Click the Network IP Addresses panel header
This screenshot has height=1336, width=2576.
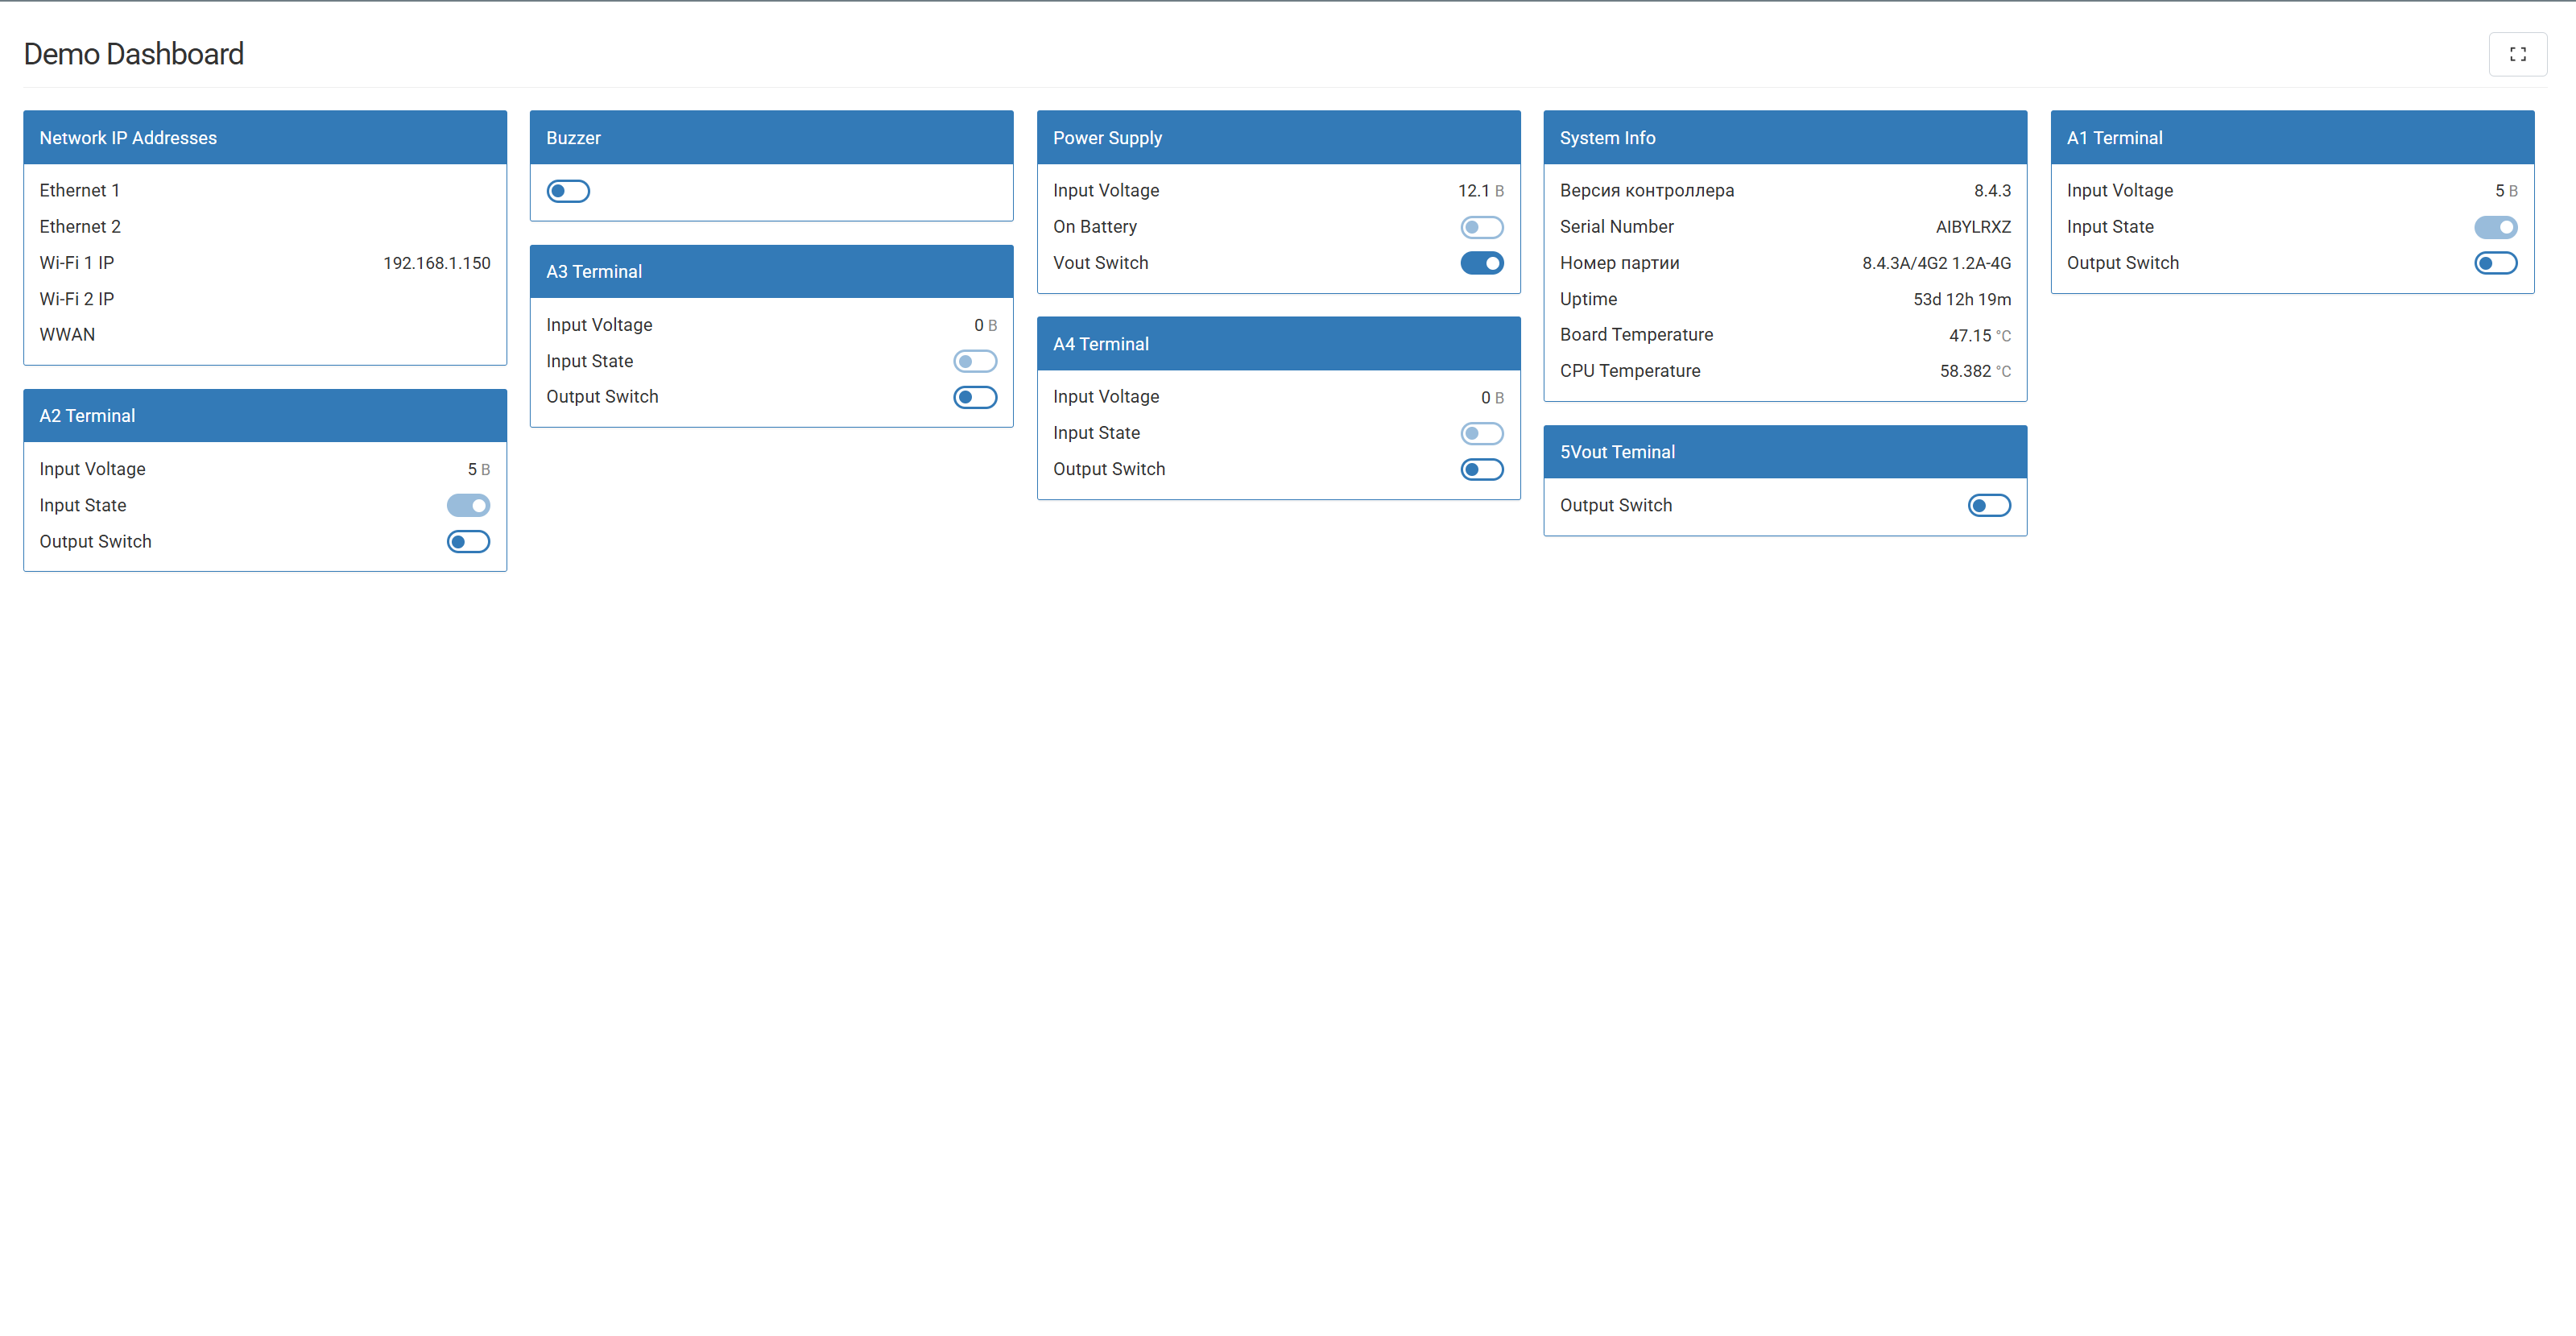click(265, 138)
